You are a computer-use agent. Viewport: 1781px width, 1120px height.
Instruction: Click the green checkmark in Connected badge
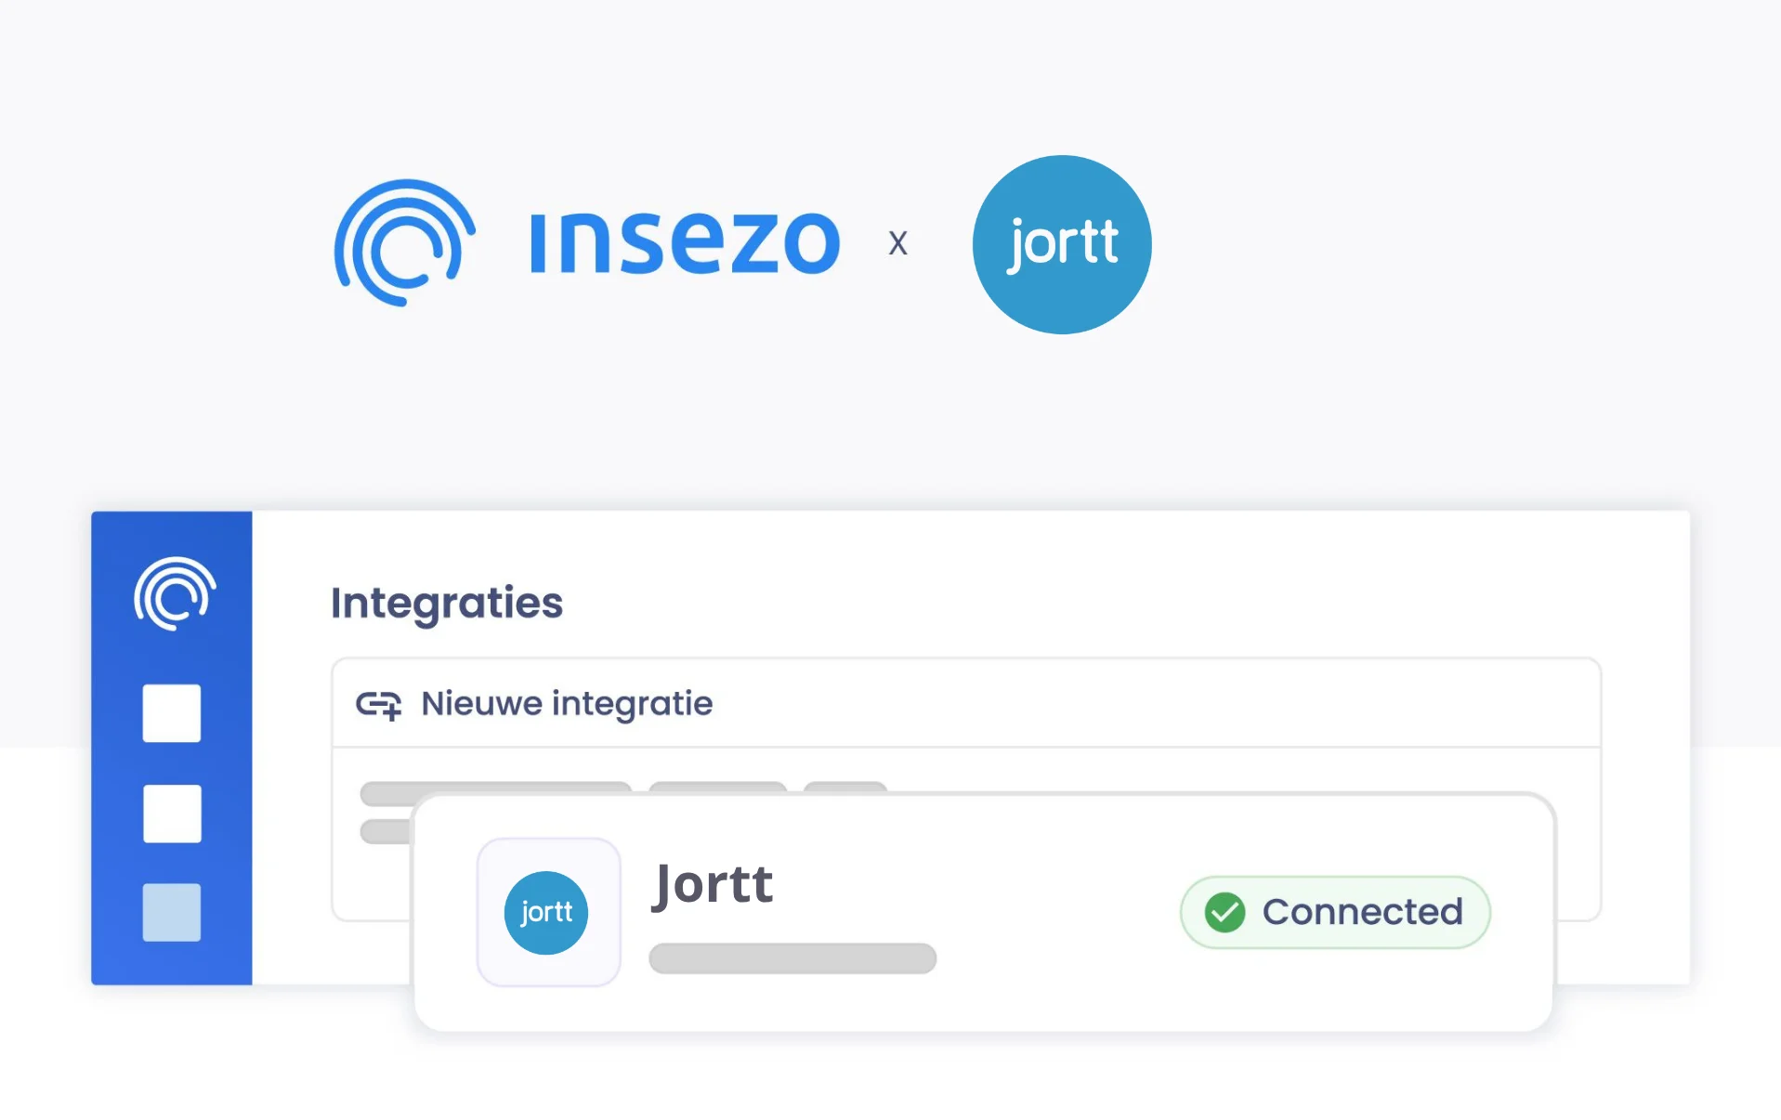1224,912
